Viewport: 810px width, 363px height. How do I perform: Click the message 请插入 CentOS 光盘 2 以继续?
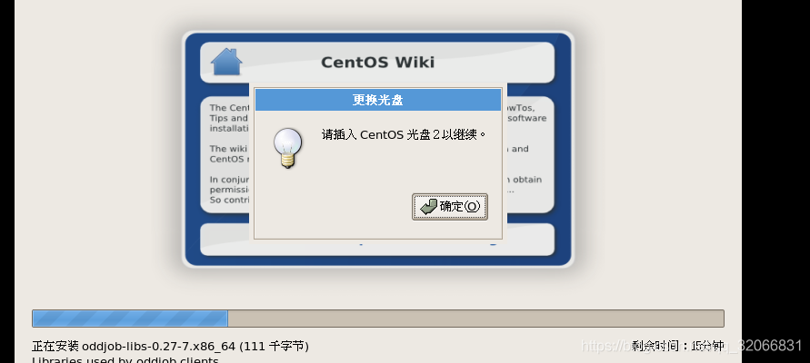coord(404,135)
